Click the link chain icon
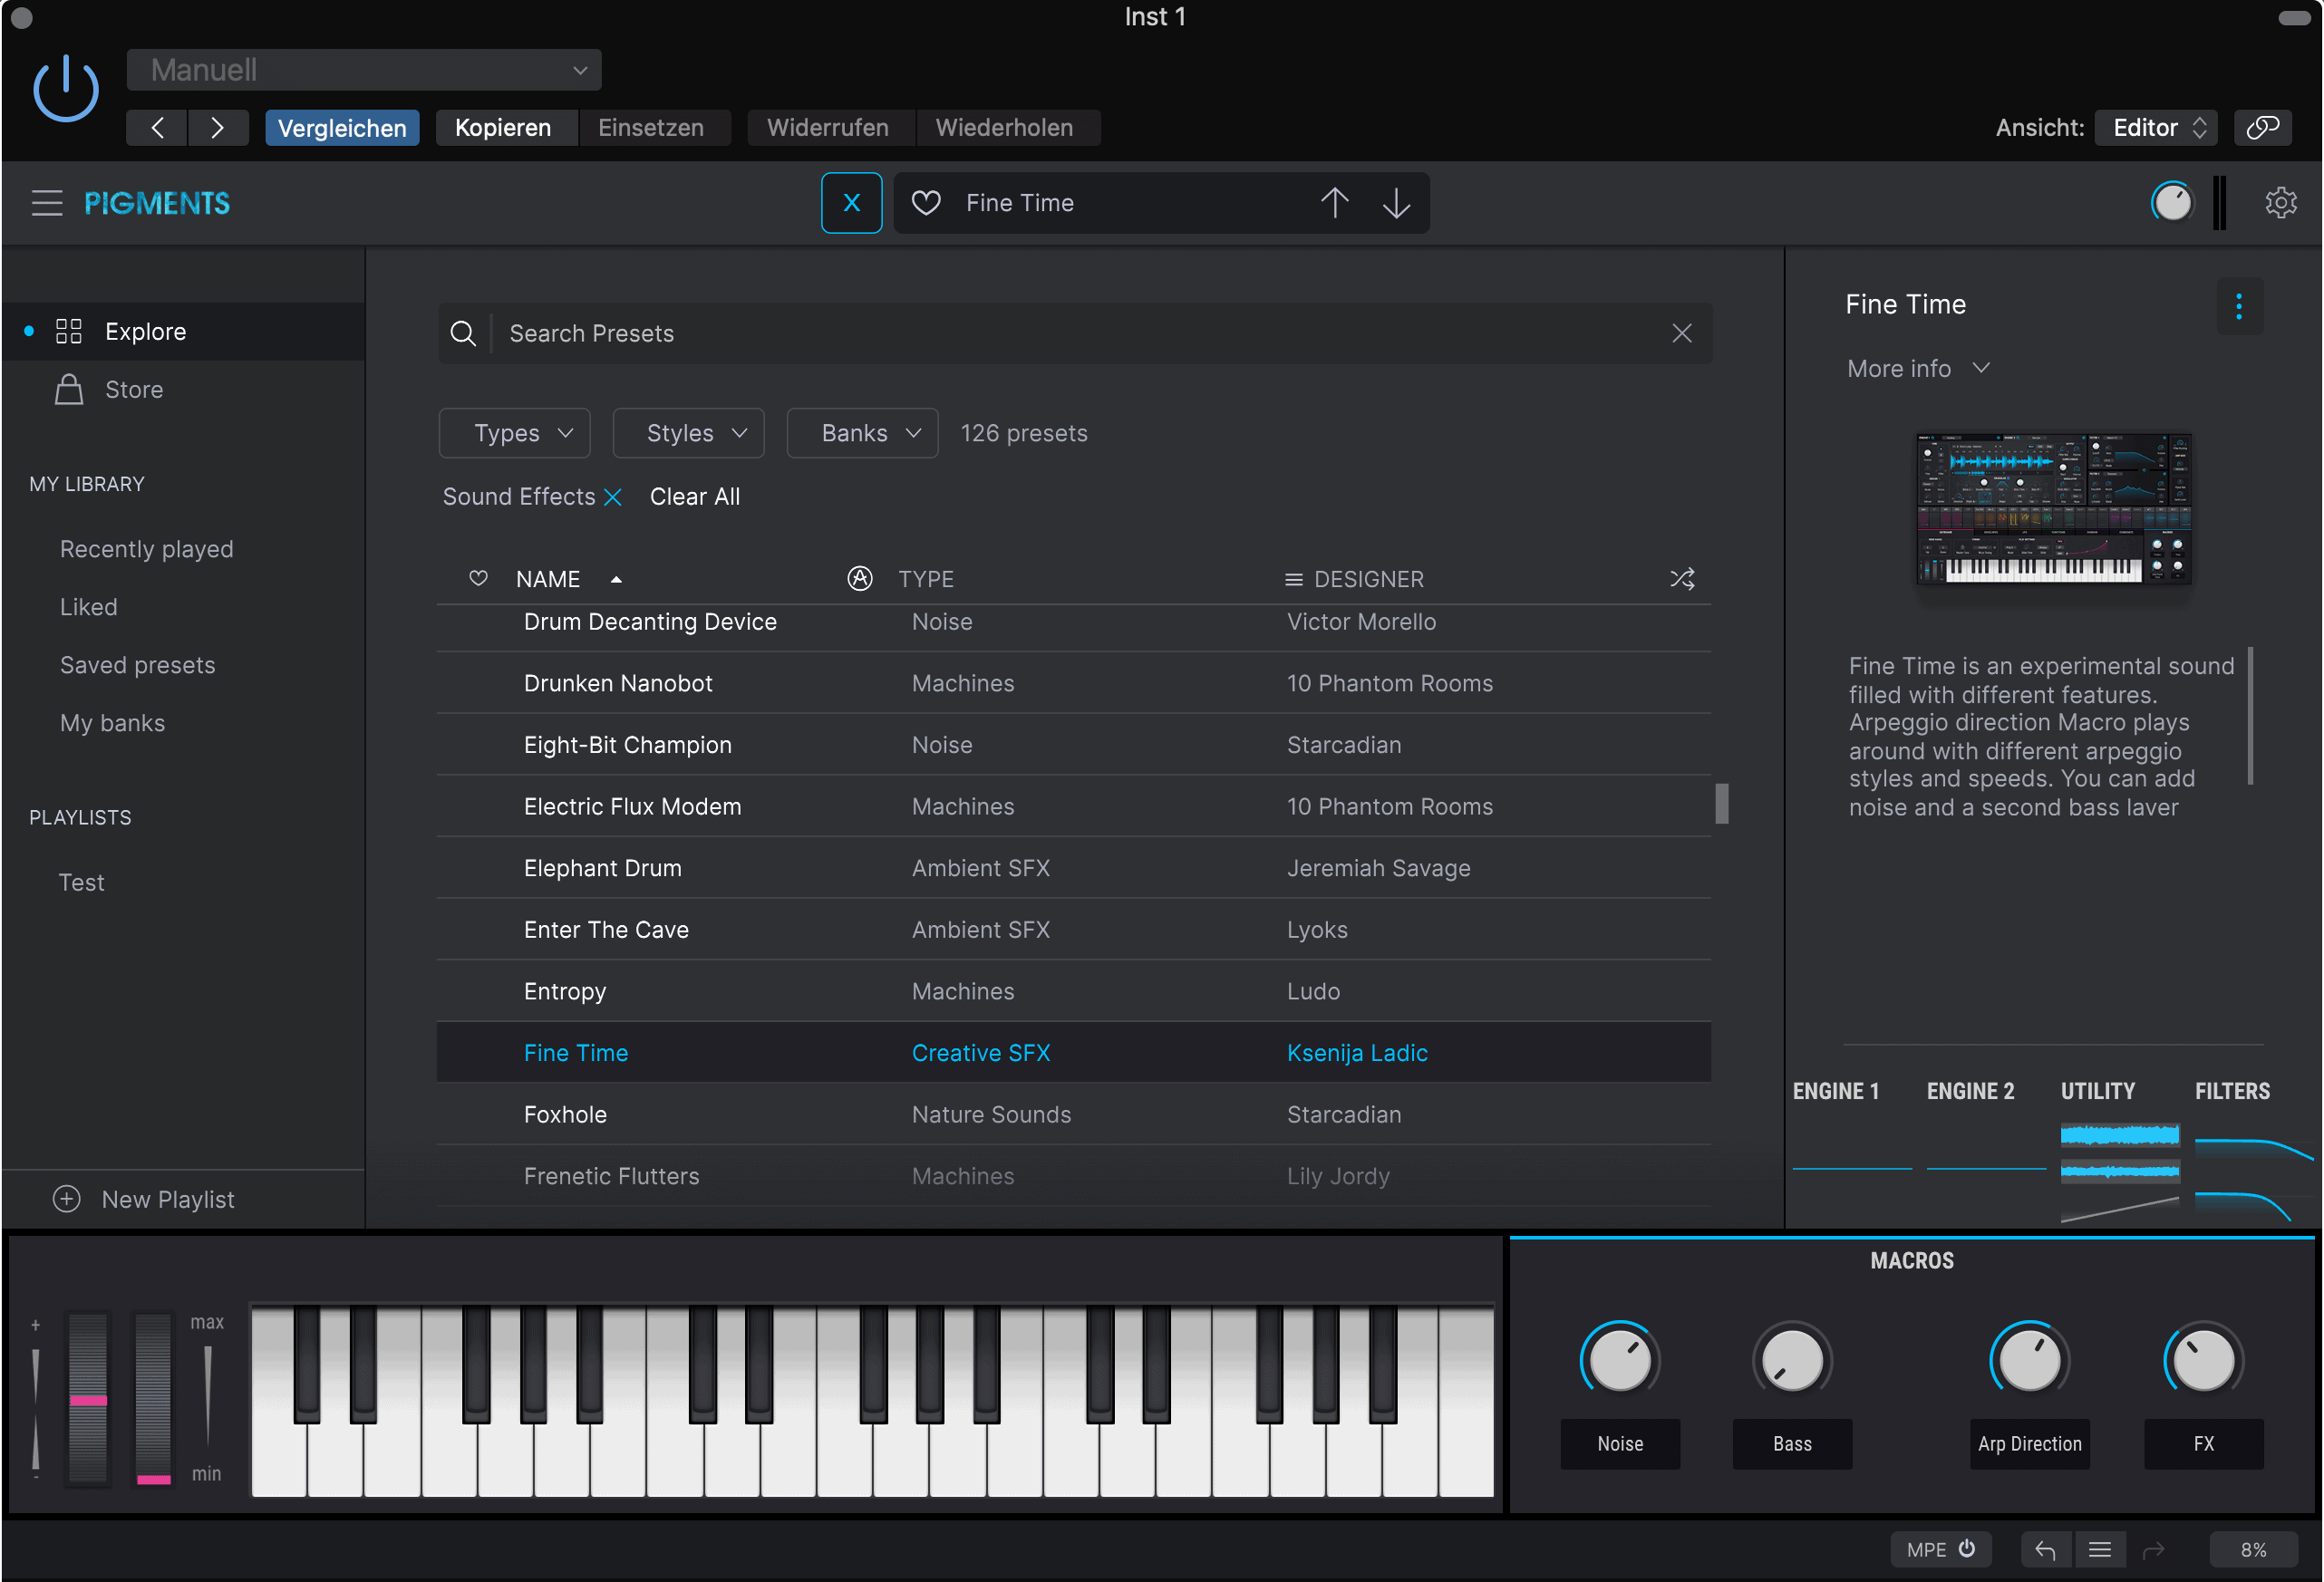 pos(2262,128)
